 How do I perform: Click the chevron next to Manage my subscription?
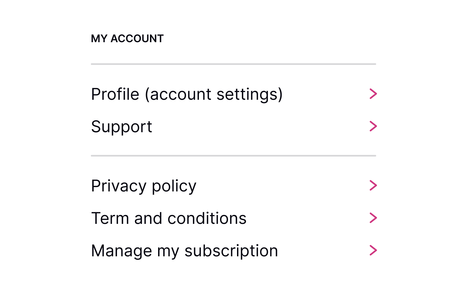pos(373,250)
